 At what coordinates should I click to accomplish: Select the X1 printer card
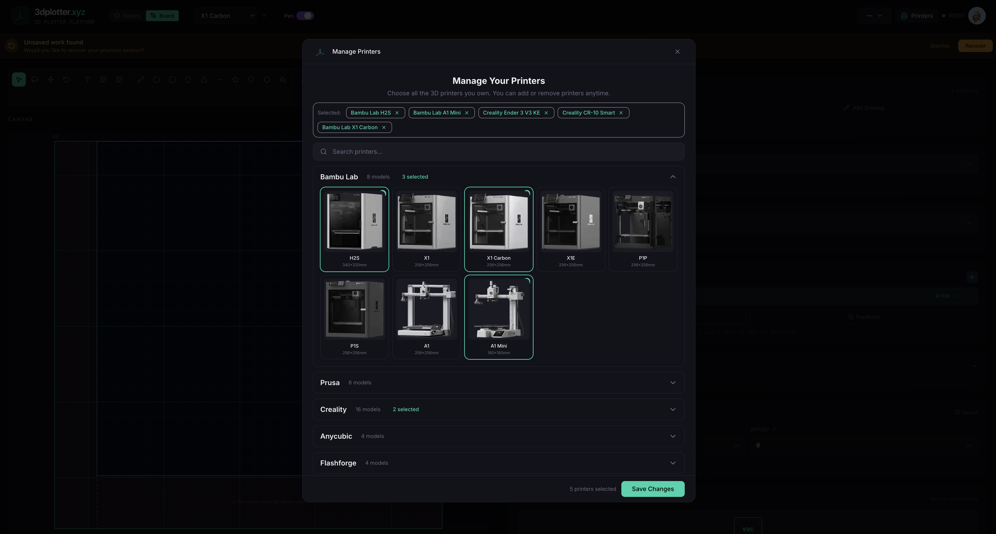(427, 229)
